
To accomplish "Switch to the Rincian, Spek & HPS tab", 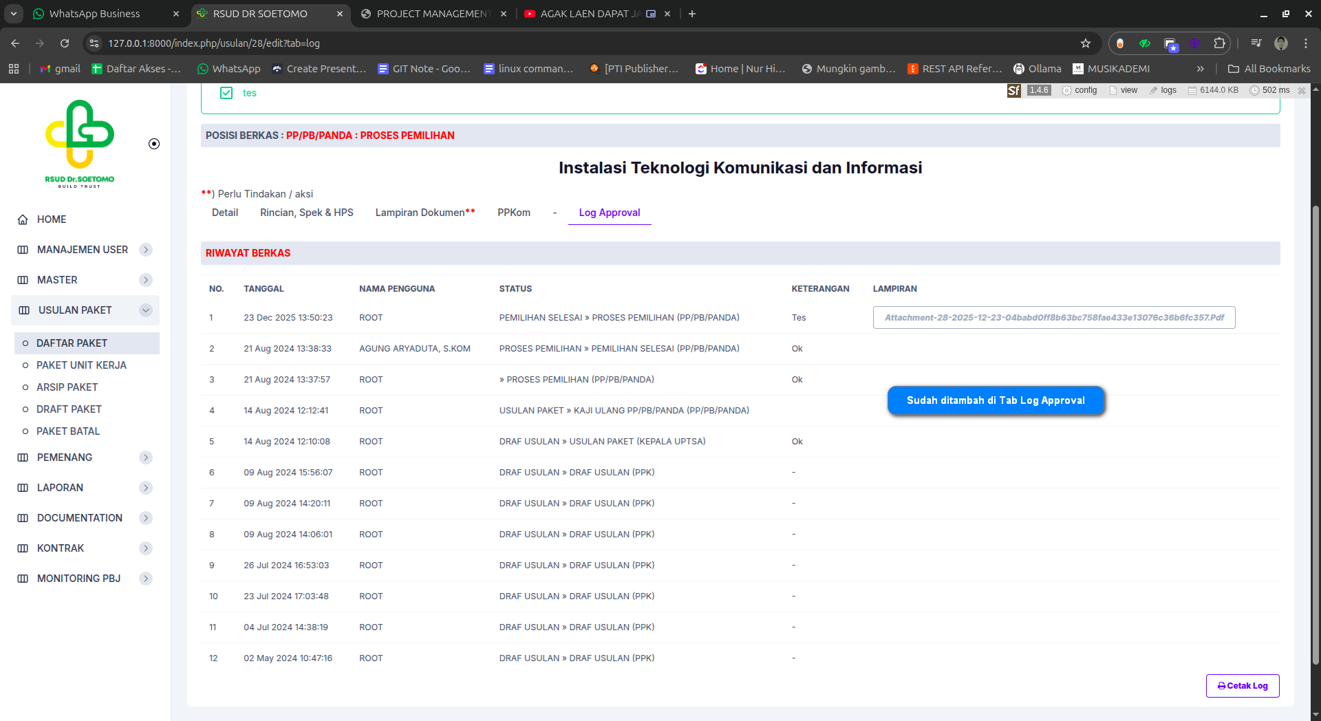I will 306,213.
